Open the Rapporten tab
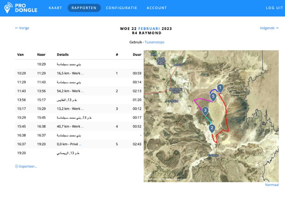The image size is (285, 203). (84, 8)
